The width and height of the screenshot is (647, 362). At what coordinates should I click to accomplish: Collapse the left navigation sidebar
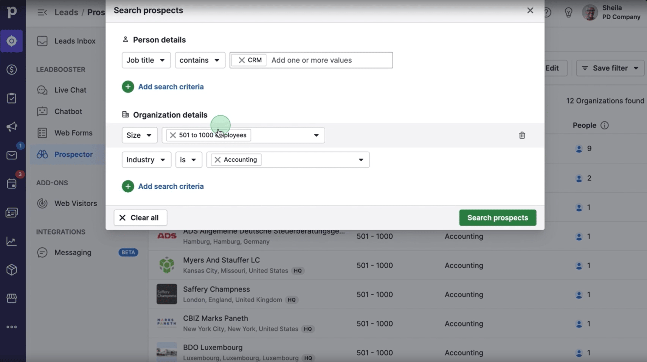pos(42,12)
